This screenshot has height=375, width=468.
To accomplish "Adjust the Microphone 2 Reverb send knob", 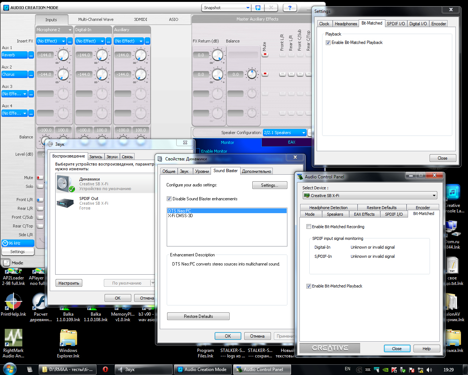I will pyautogui.click(x=63, y=55).
